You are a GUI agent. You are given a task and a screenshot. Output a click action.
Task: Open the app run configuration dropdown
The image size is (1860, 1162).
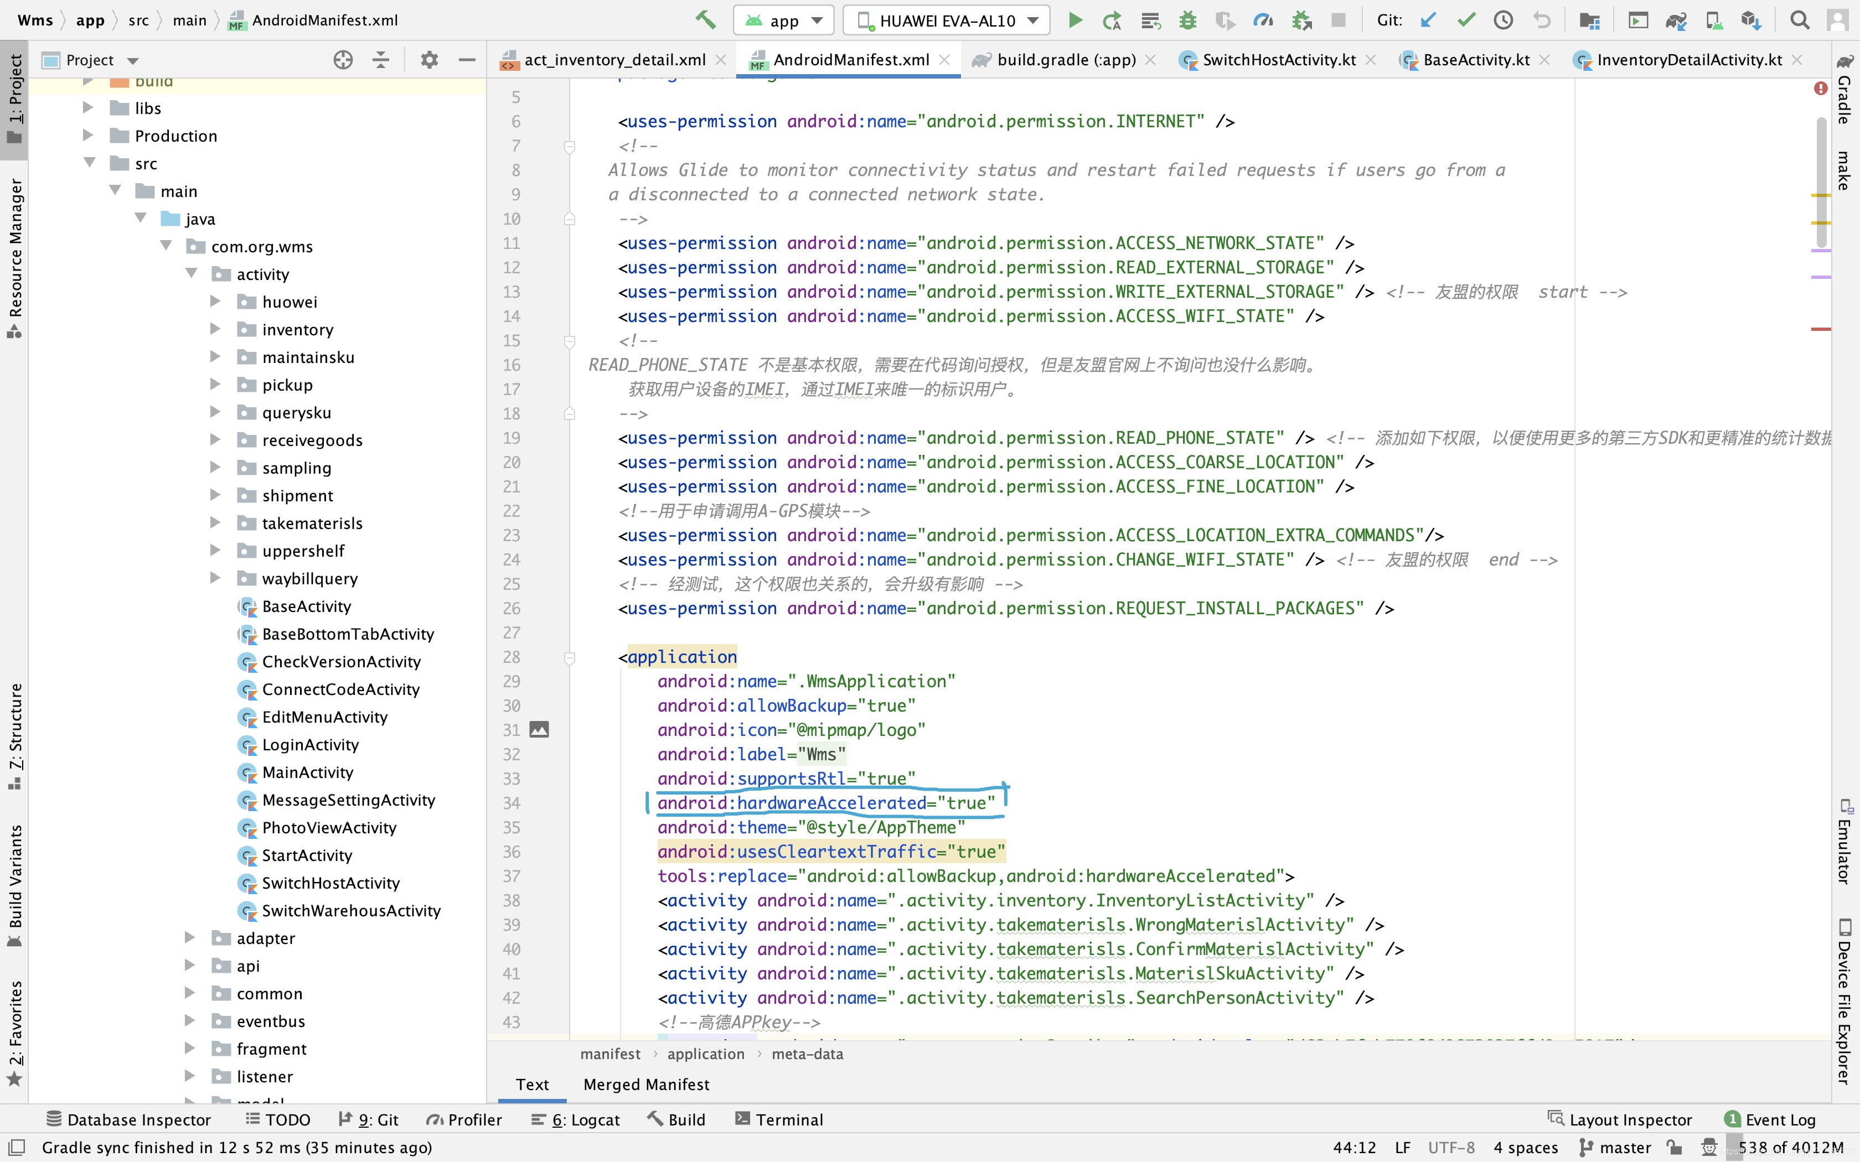[x=784, y=21]
